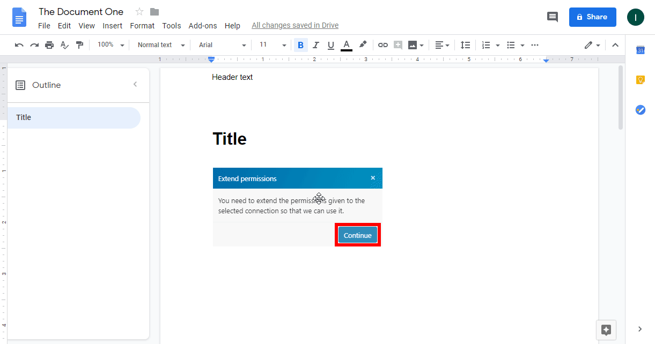
Task: Click the Line spacing icon
Action: (466, 45)
